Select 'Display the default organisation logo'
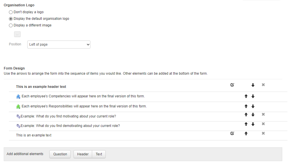The width and height of the screenshot is (290, 166). [x=11, y=19]
